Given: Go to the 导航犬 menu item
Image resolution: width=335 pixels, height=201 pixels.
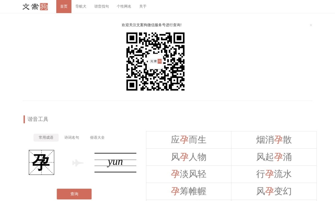Looking at the screenshot, I should pos(81,6).
